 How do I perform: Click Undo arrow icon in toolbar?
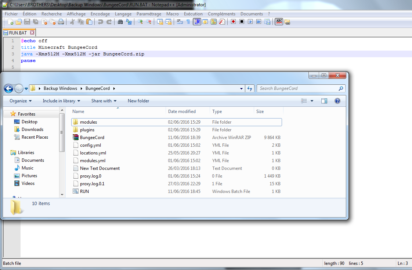100,22
